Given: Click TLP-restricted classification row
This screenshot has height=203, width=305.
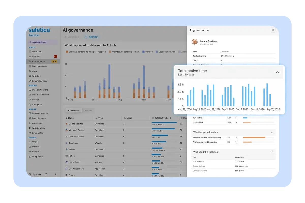Looking at the screenshot, I should click(233, 118).
